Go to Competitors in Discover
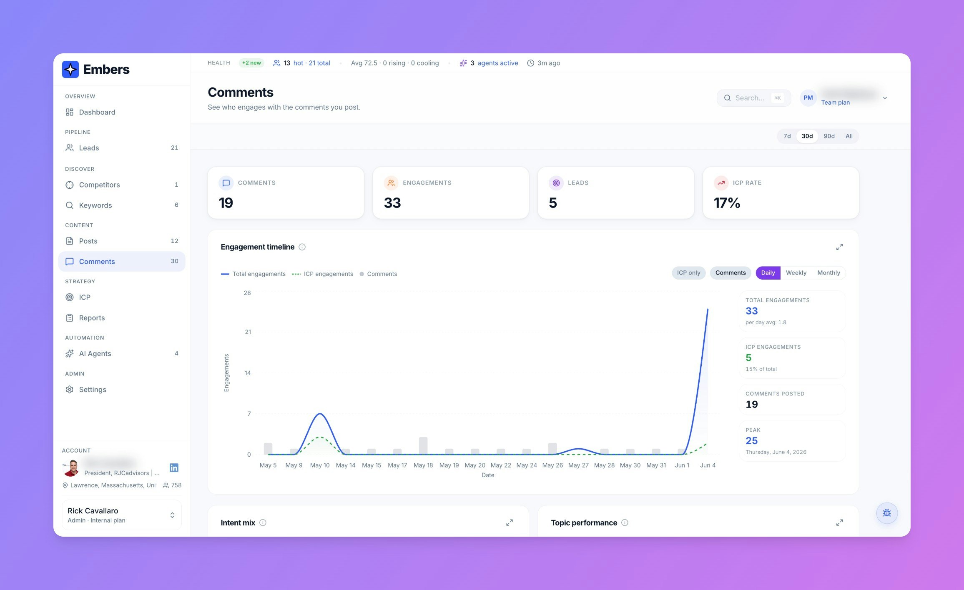 122,185
